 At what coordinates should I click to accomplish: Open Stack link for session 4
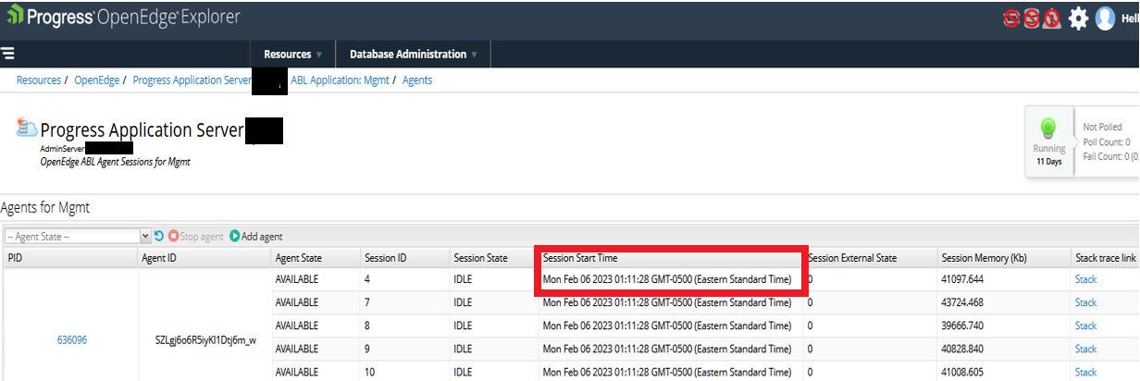point(1085,279)
